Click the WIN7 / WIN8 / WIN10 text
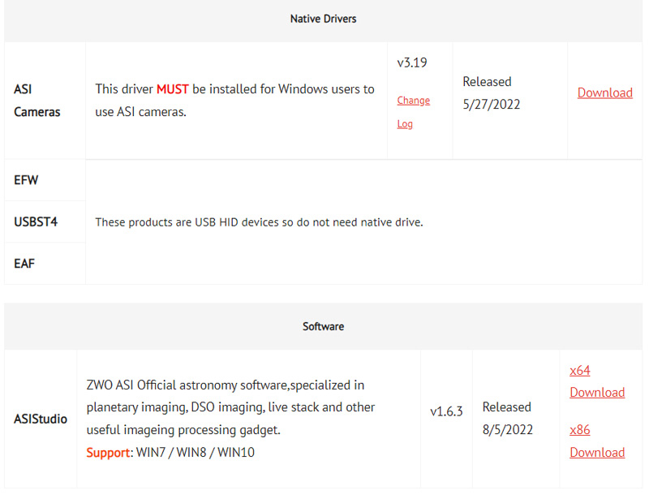Image resolution: width=649 pixels, height=499 pixels. point(196,453)
